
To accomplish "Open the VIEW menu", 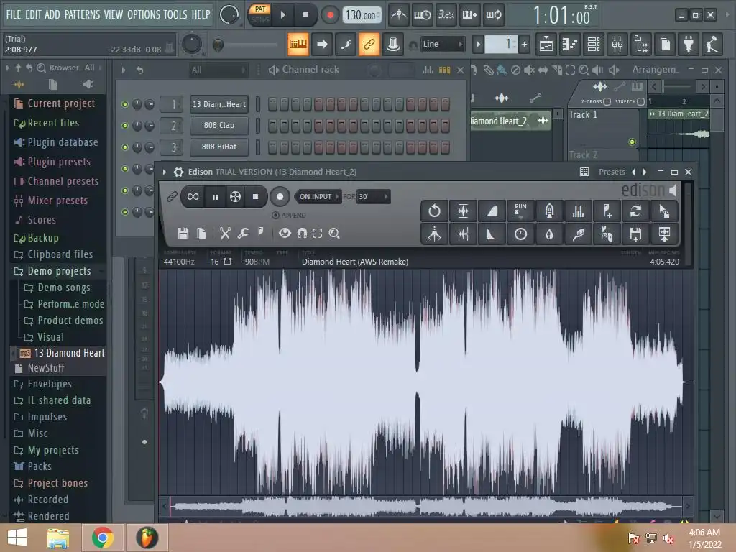I will click(x=114, y=14).
